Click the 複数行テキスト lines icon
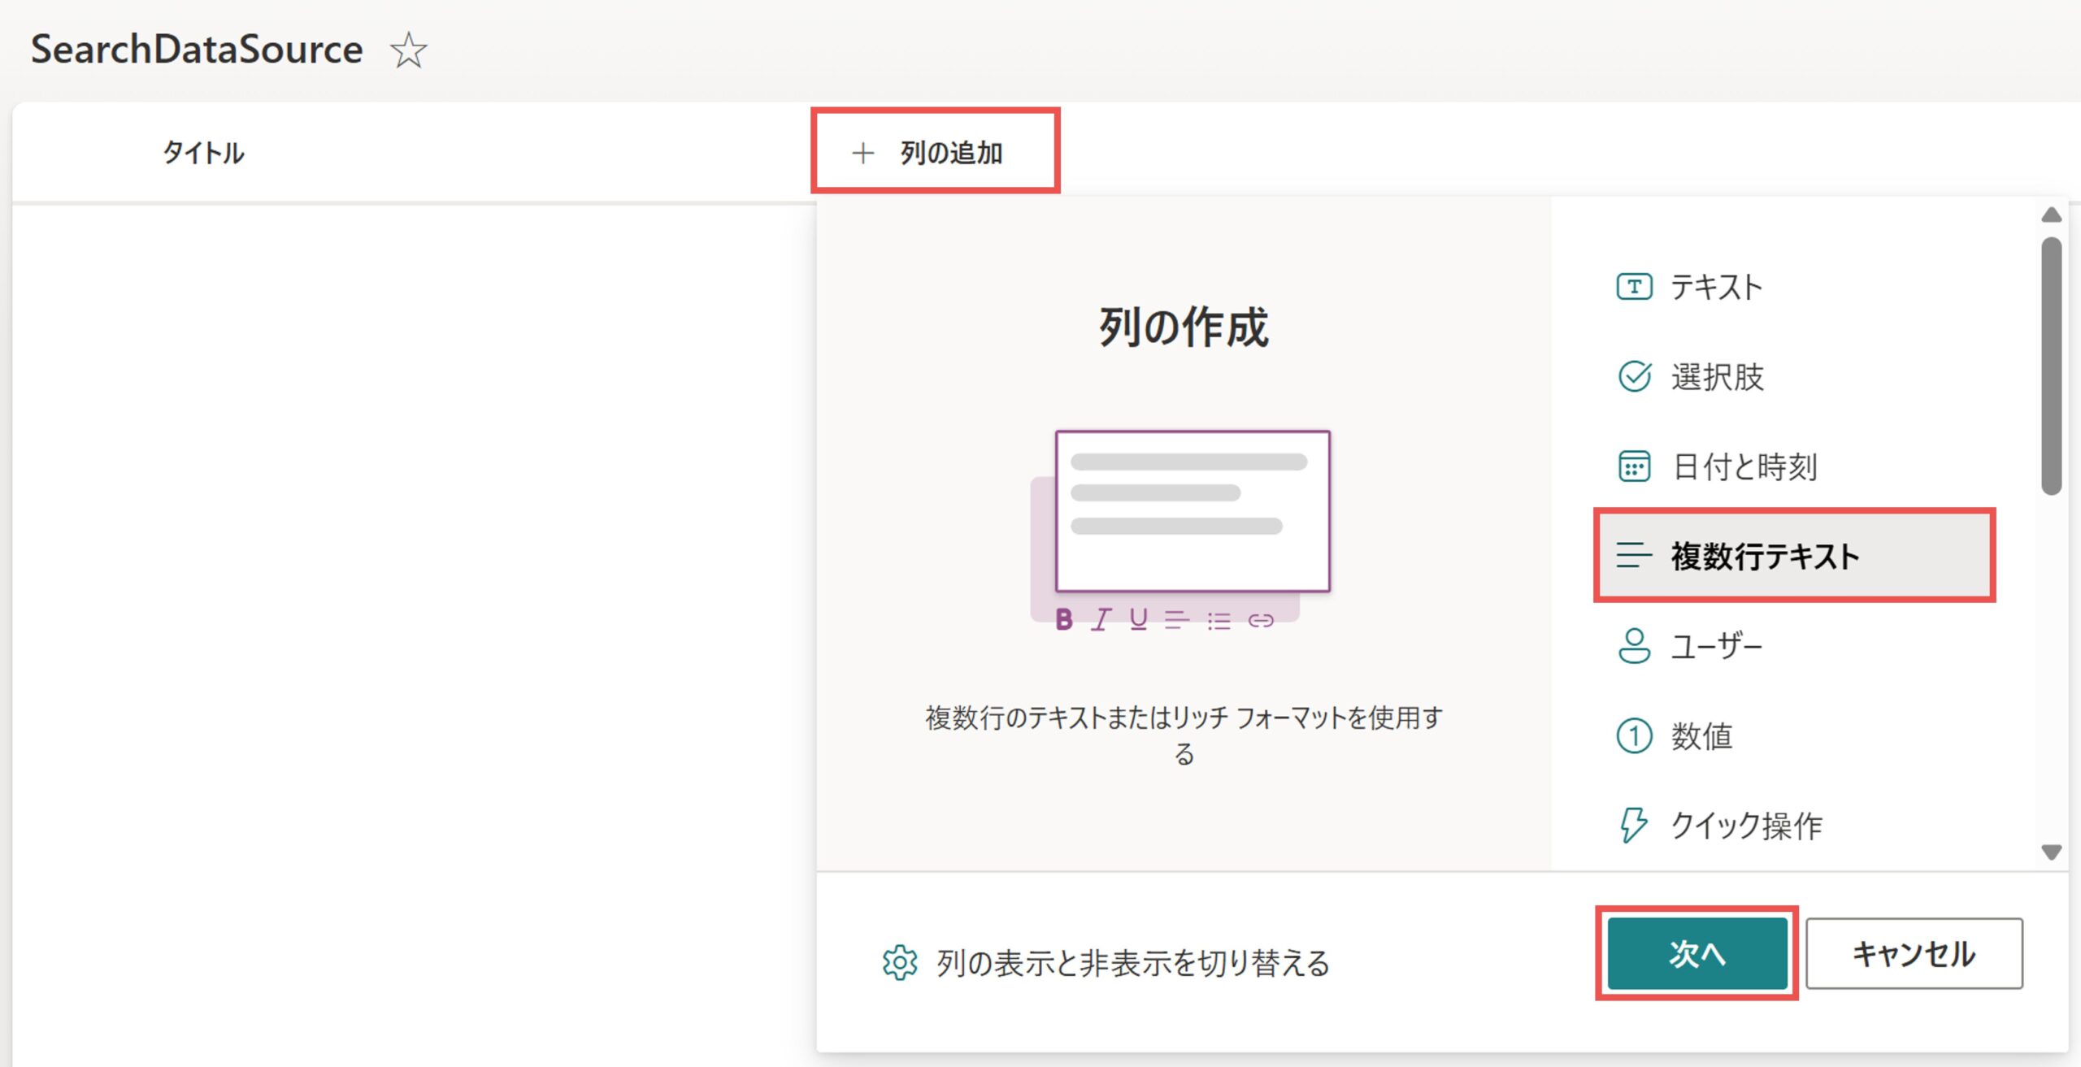 pyautogui.click(x=1634, y=556)
